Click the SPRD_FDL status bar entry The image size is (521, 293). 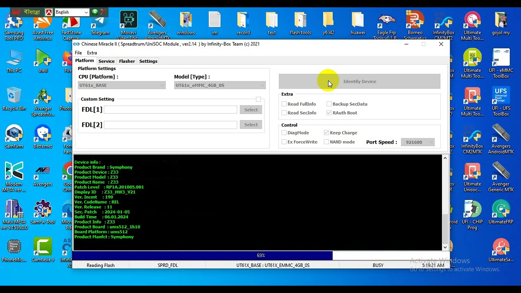coord(168,265)
